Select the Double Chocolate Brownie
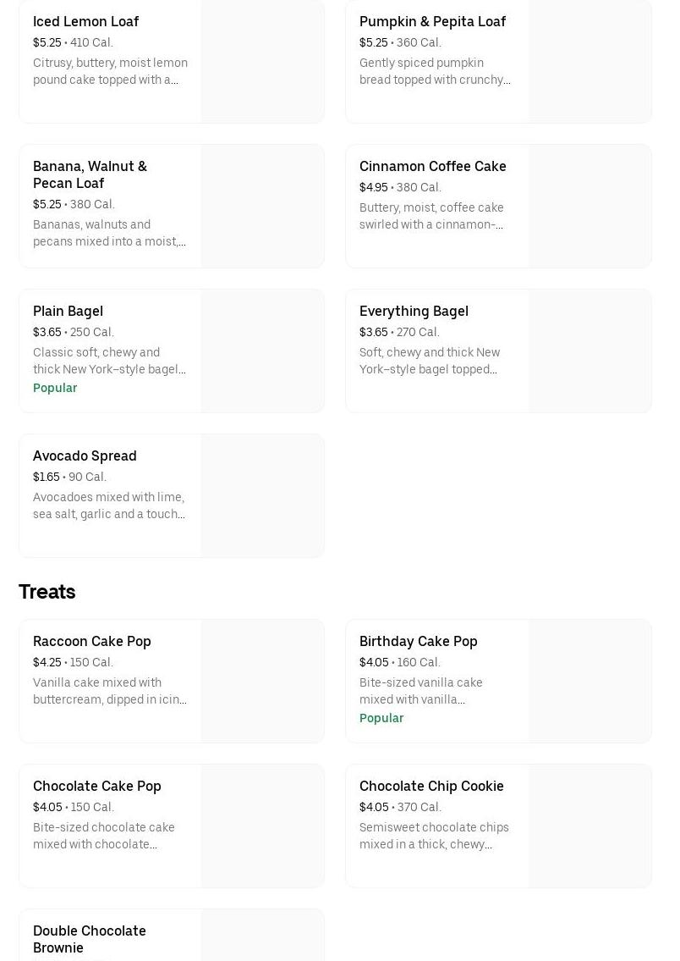Viewport: 680px width, 961px height. click(x=111, y=936)
